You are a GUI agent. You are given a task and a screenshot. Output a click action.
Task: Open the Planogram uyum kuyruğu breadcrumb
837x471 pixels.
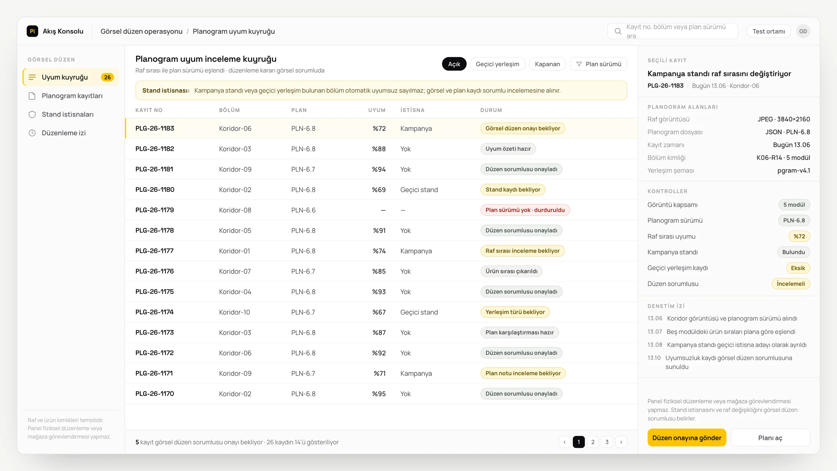click(x=234, y=31)
